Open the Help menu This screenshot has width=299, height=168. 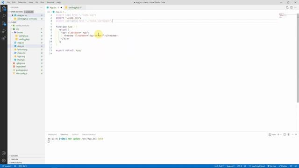58,2
